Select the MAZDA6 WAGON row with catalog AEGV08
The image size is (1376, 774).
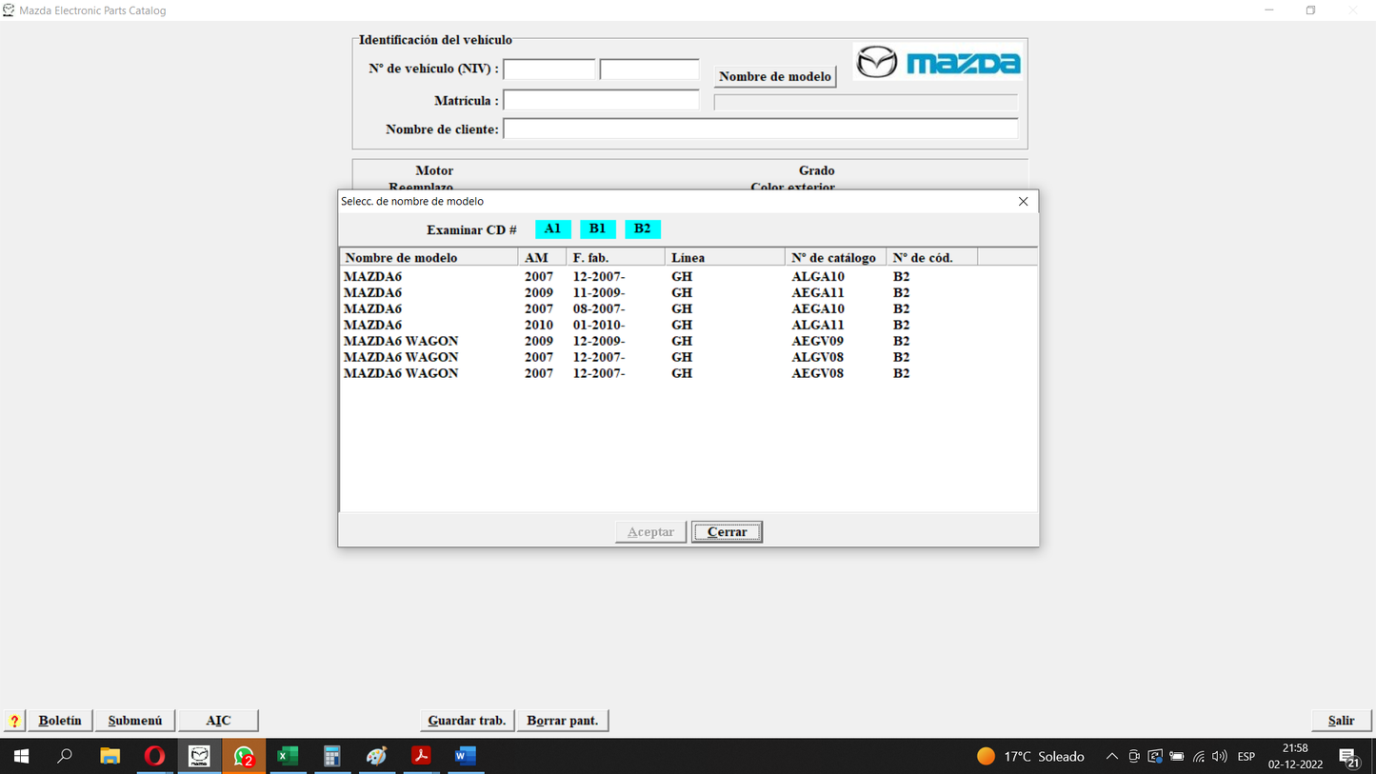click(688, 373)
